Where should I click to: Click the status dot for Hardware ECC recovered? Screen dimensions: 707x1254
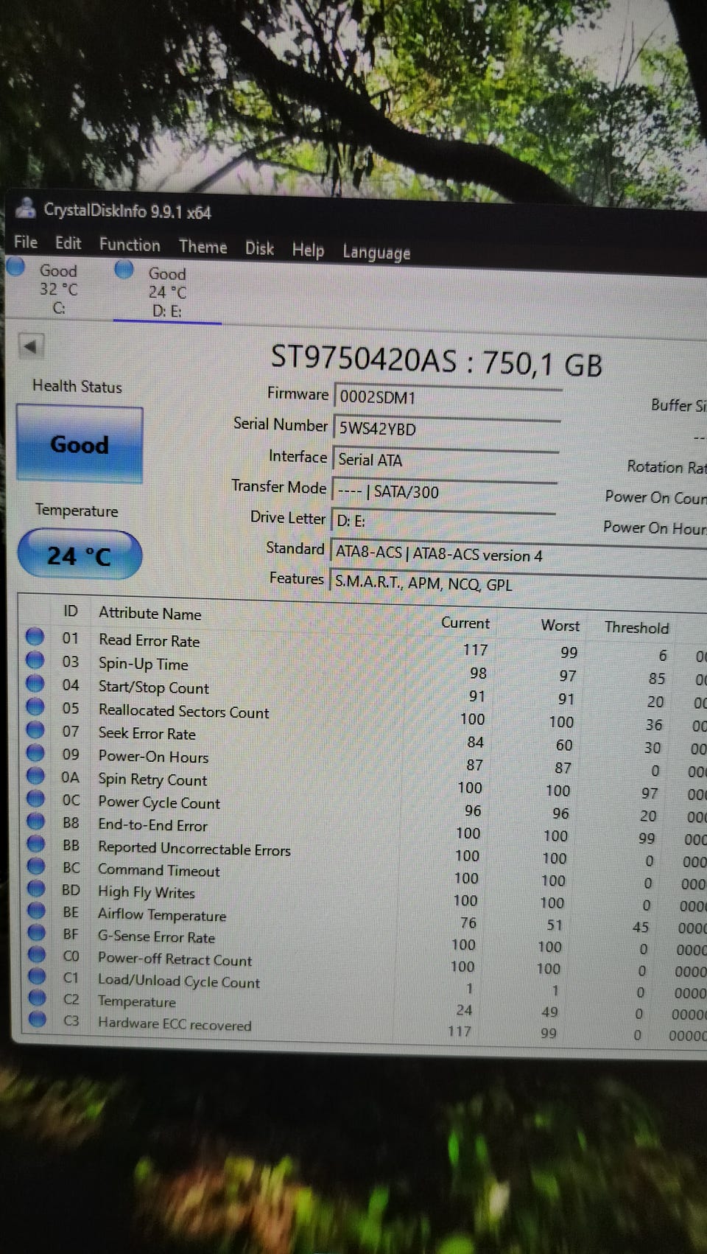[38, 1020]
